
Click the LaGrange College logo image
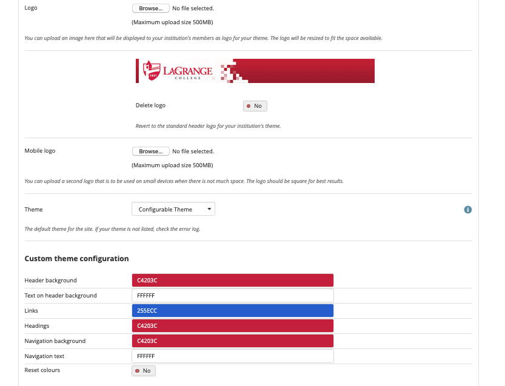coord(255,71)
